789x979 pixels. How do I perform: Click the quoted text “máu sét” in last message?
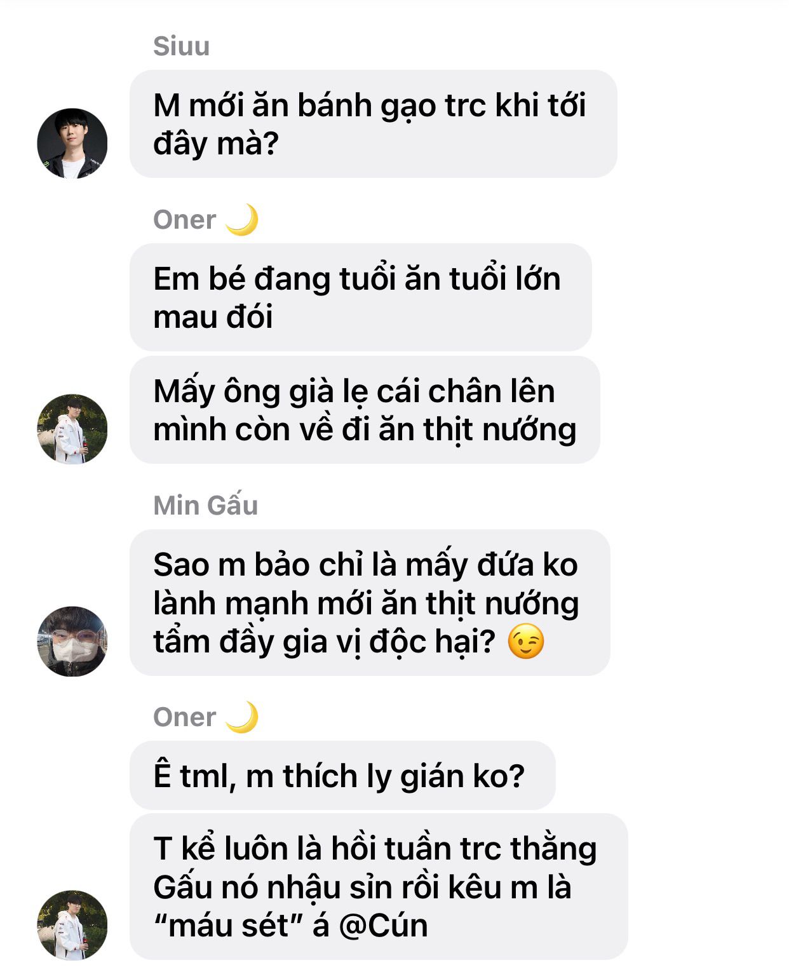(227, 926)
